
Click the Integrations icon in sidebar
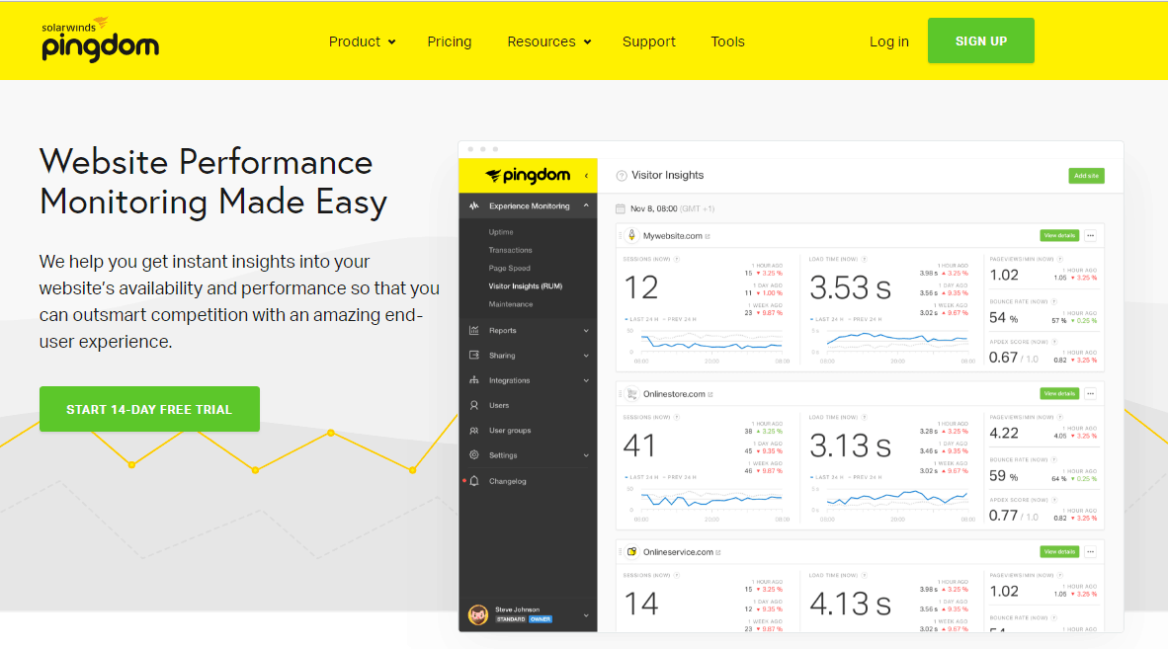point(473,380)
